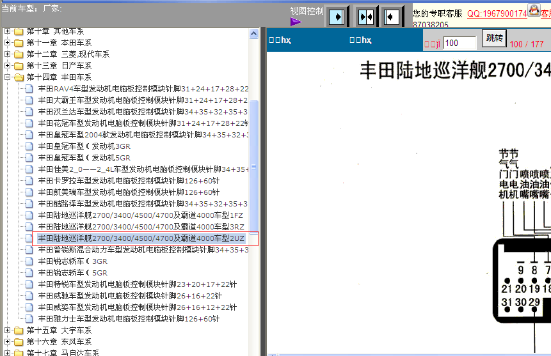
Task: Expand 第十一章 本田车系 folder
Action: (7, 42)
